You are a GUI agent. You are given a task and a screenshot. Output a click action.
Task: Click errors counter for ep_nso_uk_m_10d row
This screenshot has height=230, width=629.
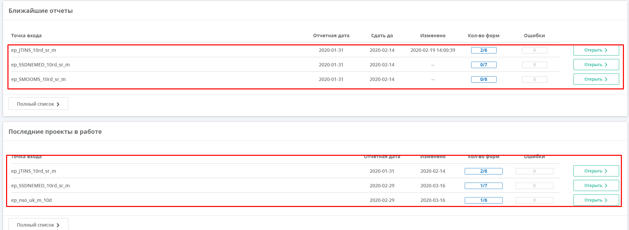tap(534, 200)
